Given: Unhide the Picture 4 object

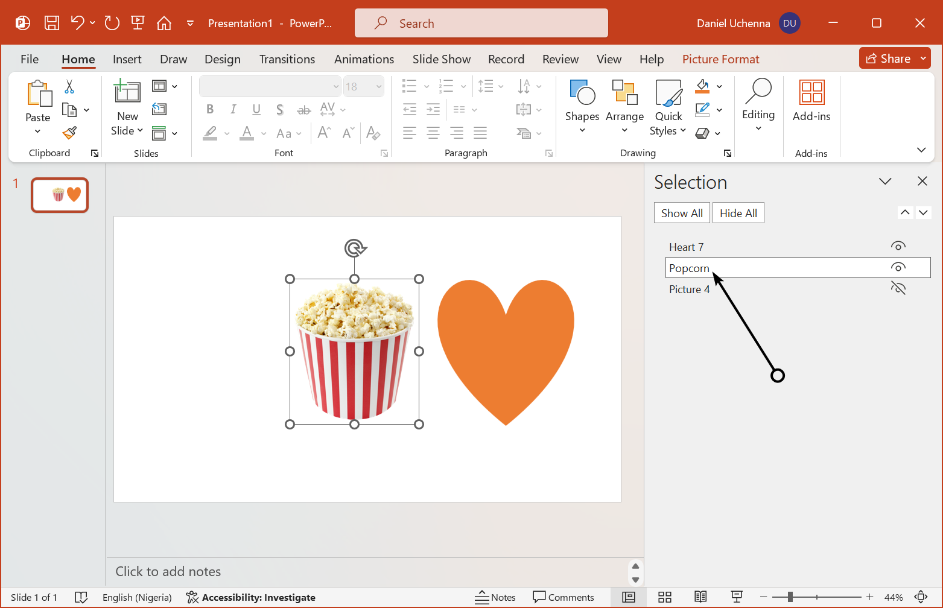Looking at the screenshot, I should click(x=898, y=288).
